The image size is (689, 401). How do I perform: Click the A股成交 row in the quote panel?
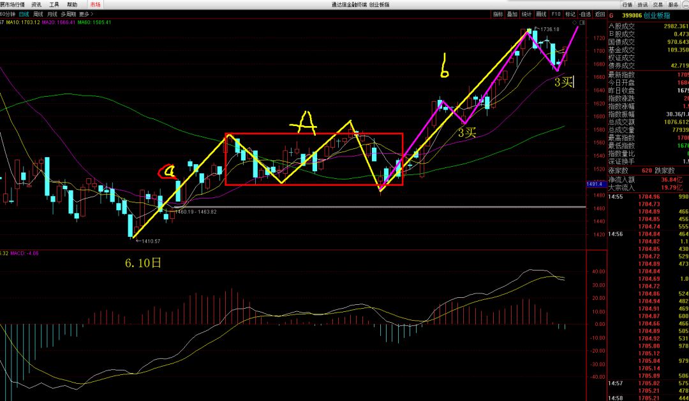point(648,26)
